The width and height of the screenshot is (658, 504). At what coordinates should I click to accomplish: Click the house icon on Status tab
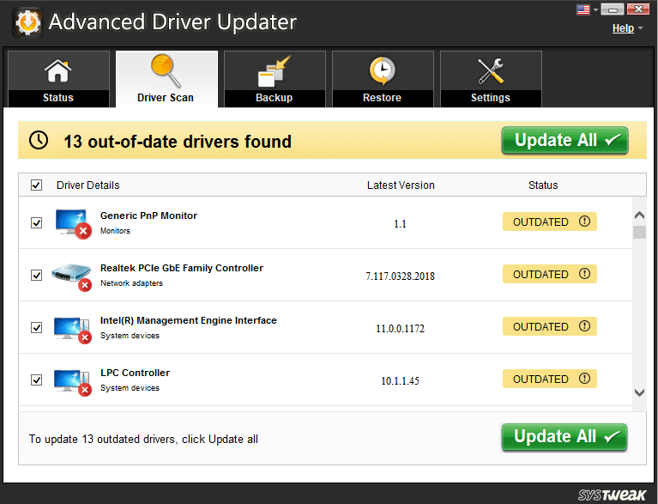(58, 70)
